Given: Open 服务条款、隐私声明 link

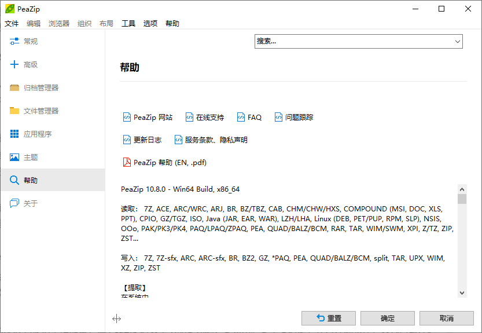Looking at the screenshot, I should [216, 140].
